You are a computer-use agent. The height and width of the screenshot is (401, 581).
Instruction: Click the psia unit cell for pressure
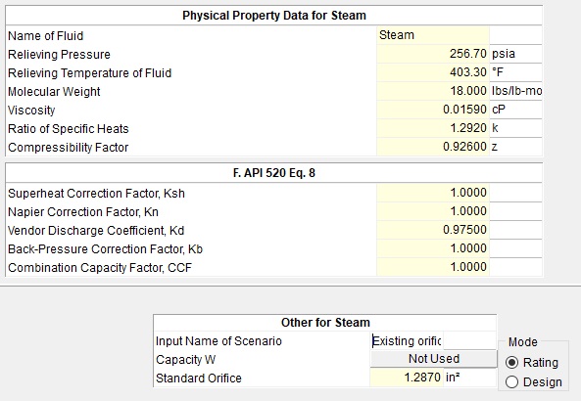(x=515, y=54)
